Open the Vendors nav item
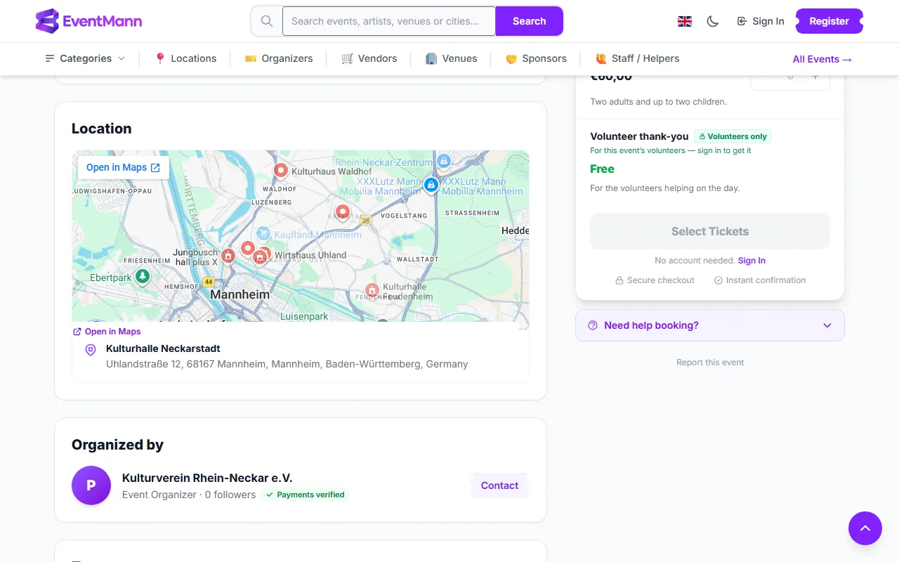Screen dimensions: 899x562 369,58
